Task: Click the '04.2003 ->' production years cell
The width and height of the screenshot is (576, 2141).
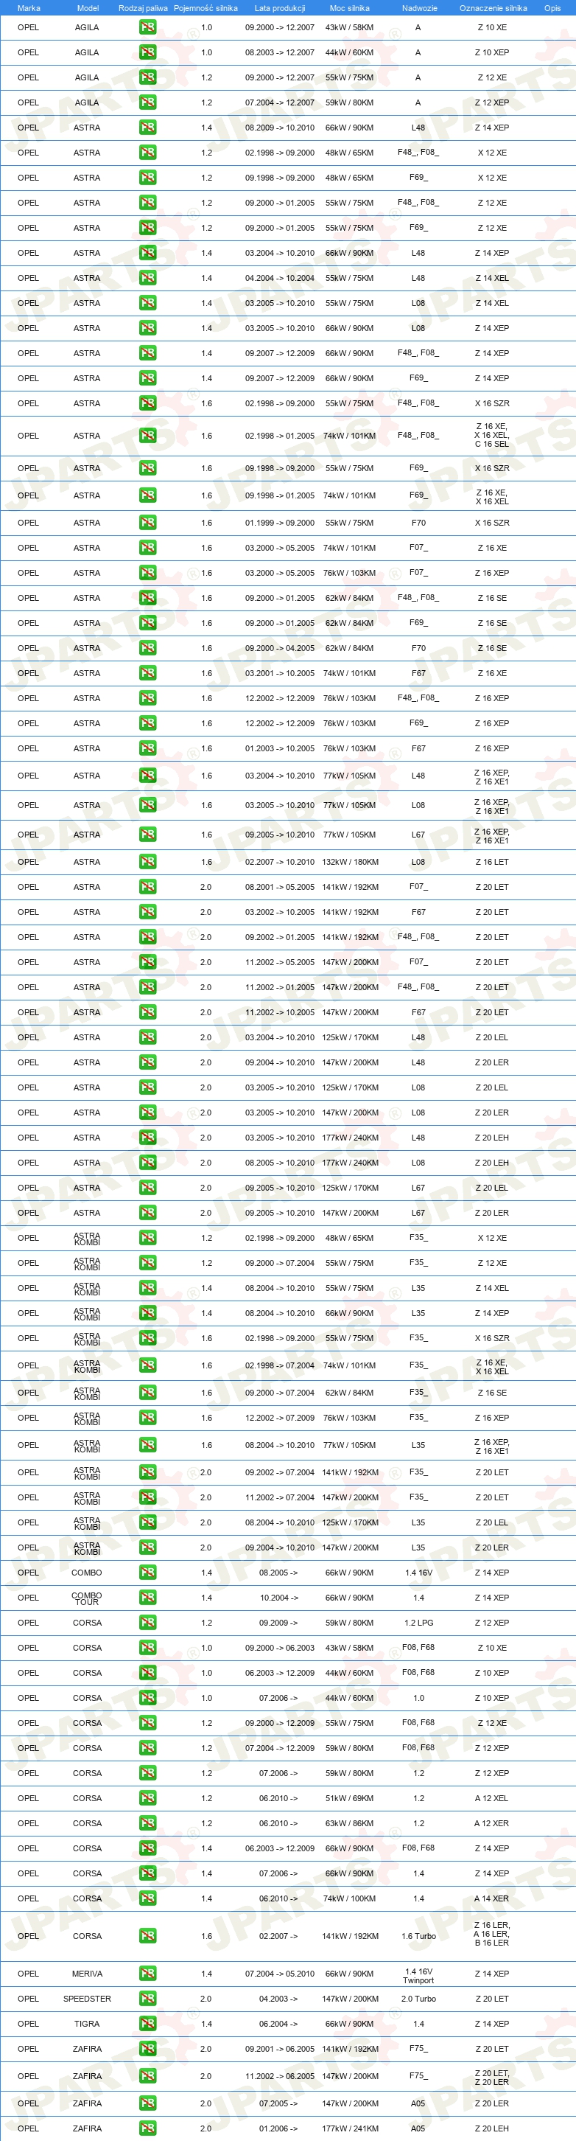Action: (279, 1998)
